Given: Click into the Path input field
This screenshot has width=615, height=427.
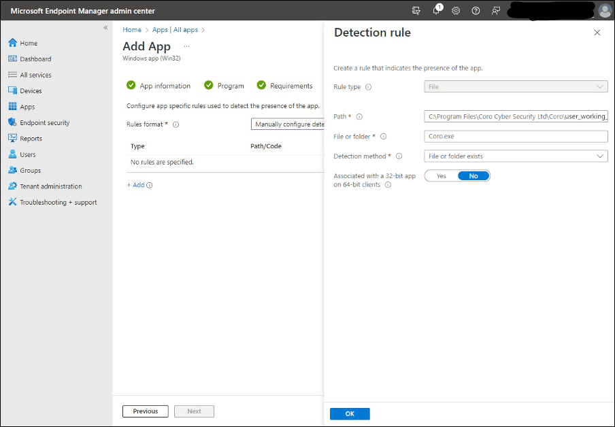Looking at the screenshot, I should pyautogui.click(x=516, y=116).
